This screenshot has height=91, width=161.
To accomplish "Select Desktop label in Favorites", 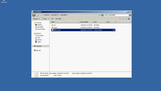I will 39,25.
